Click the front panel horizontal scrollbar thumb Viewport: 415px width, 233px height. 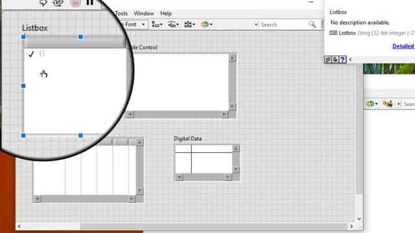(x=213, y=227)
